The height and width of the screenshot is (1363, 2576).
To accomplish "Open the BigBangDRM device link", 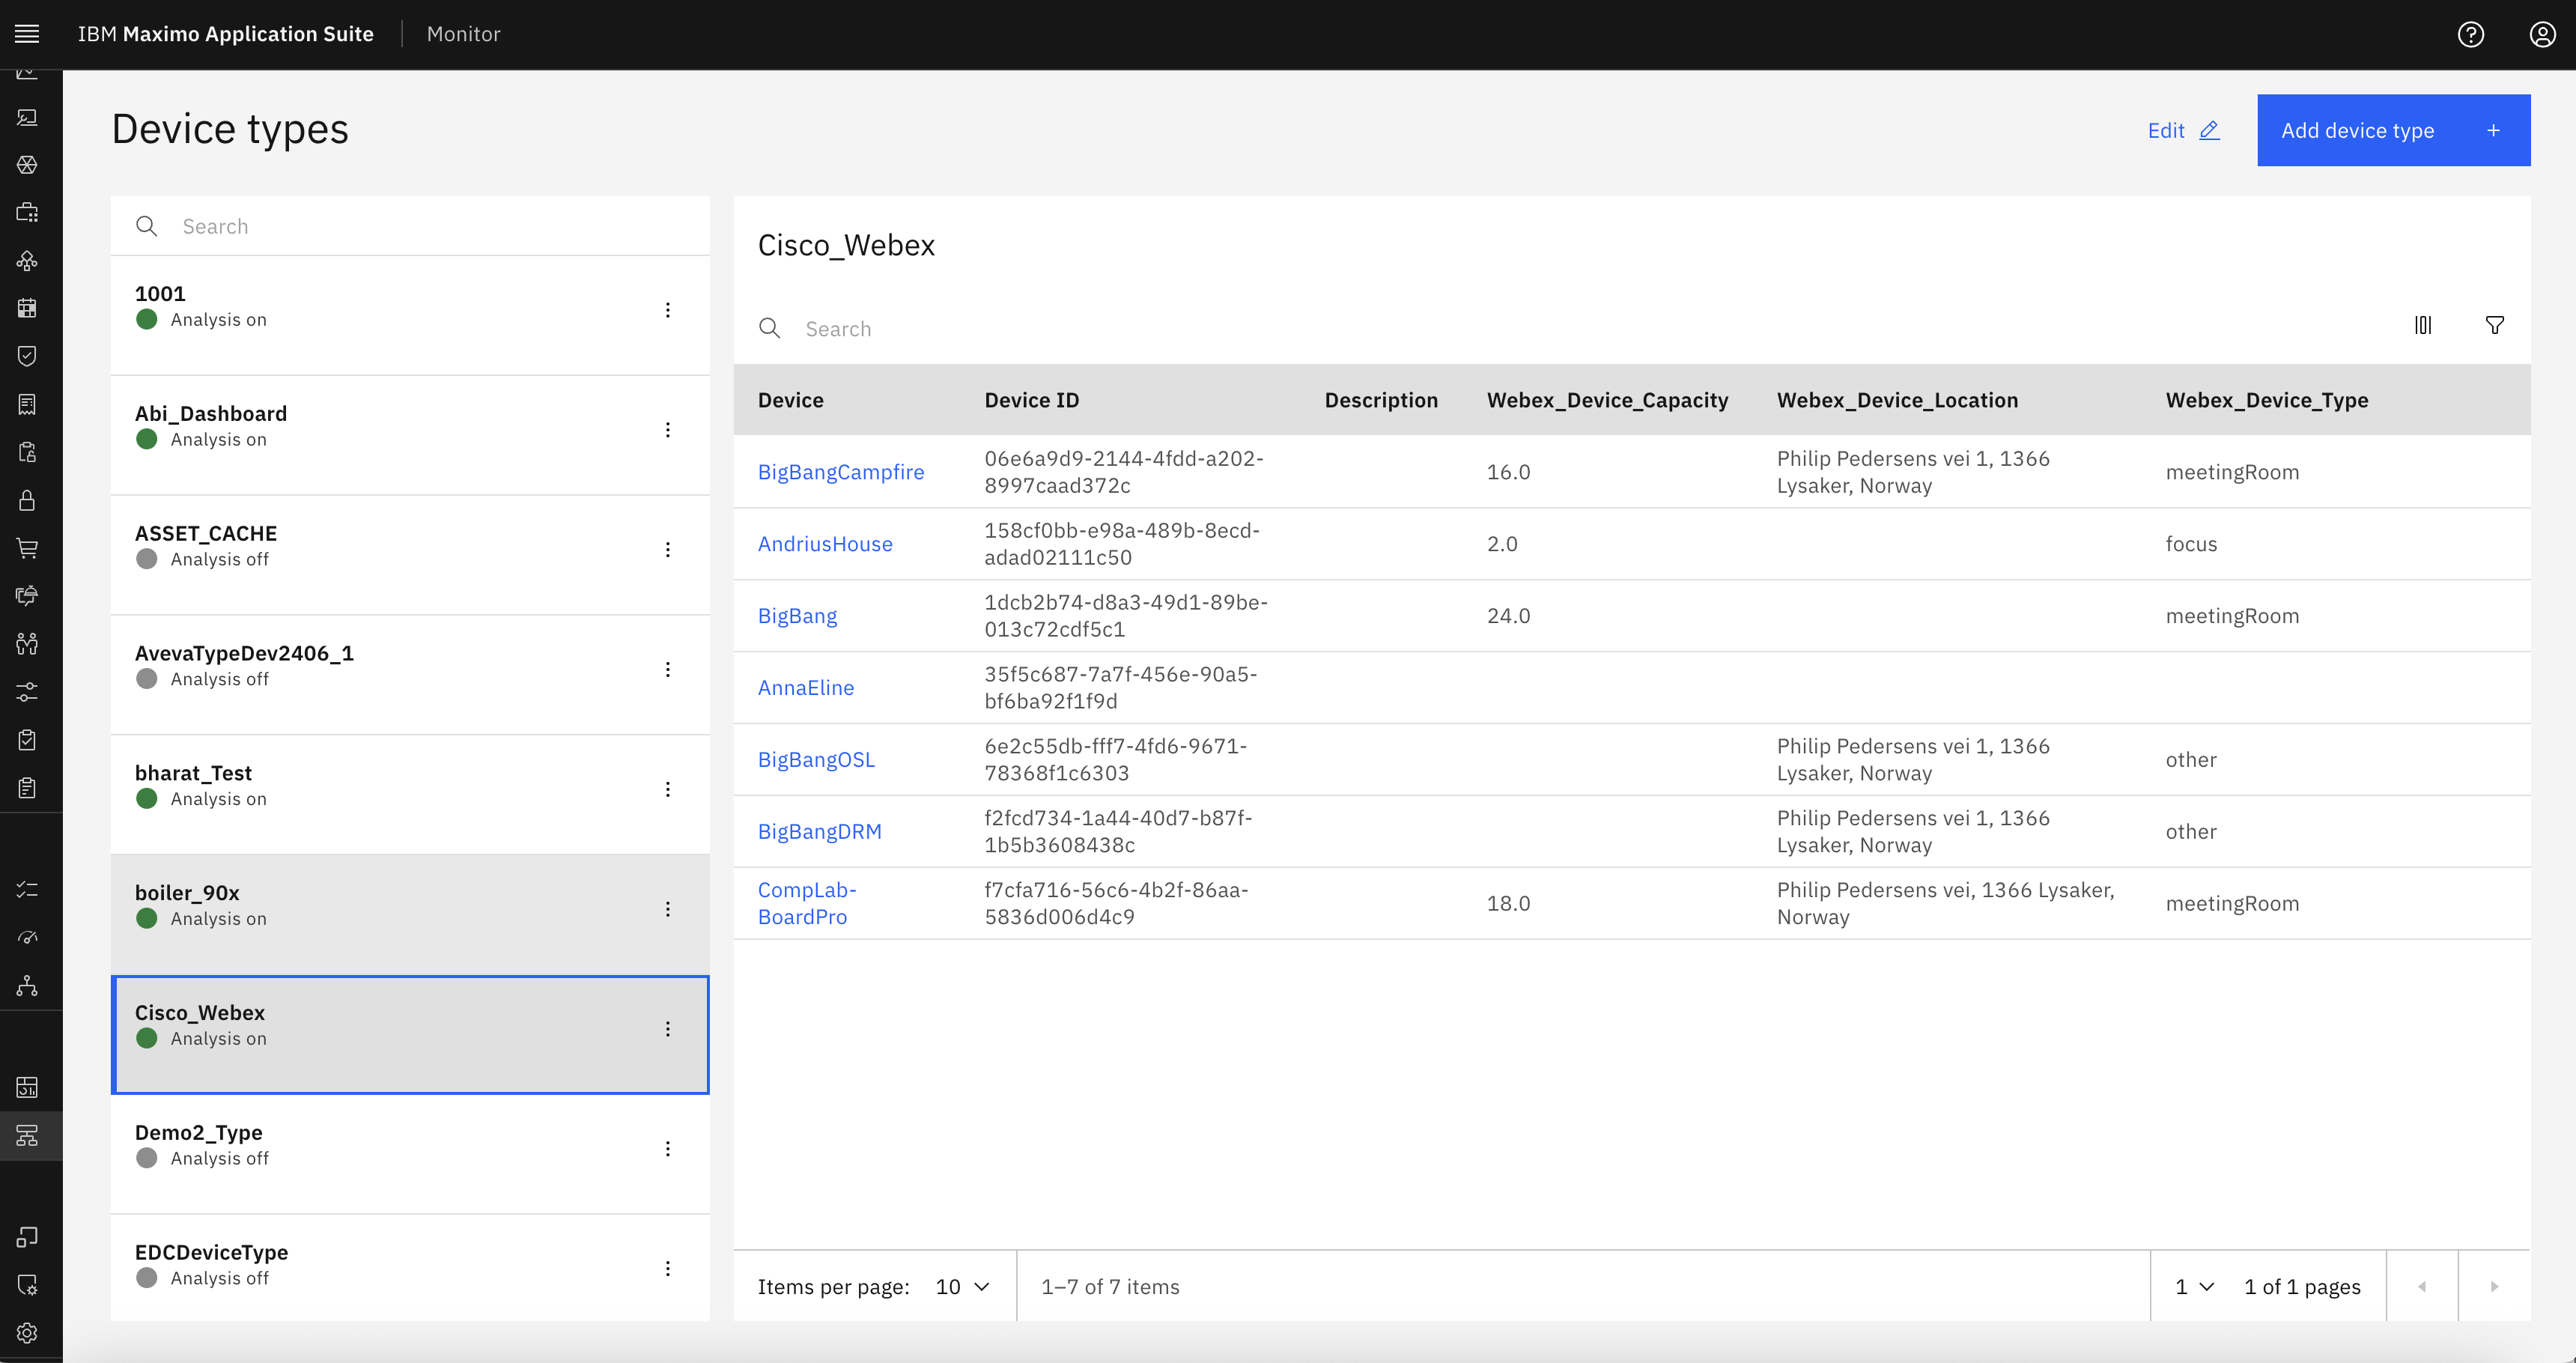I will pyautogui.click(x=820, y=832).
